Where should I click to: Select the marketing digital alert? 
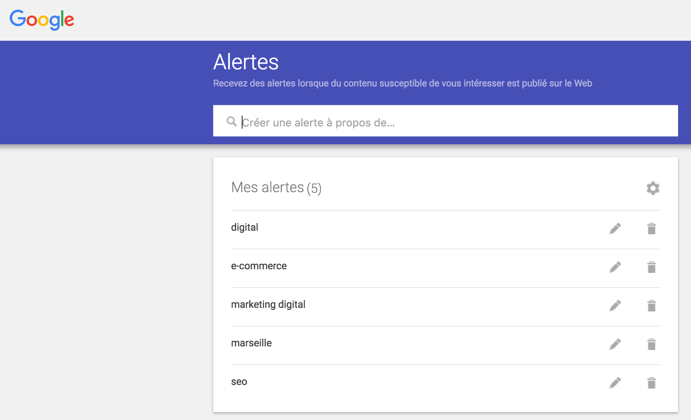point(268,305)
